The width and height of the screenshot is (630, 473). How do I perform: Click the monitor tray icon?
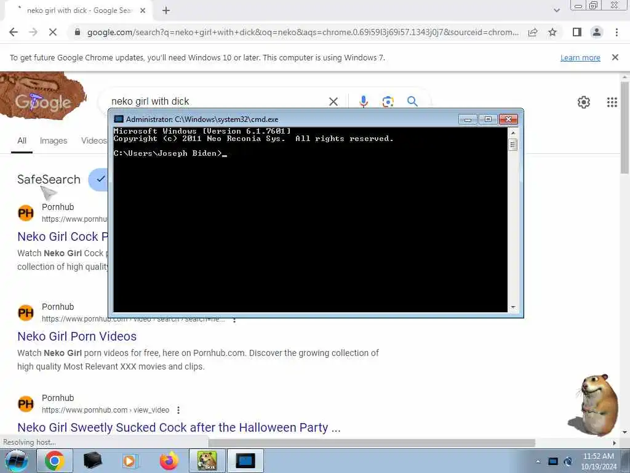[x=553, y=461]
